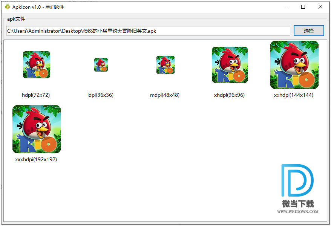Click the blue D watermark logo
This screenshot has height=226, width=331.
point(297,180)
